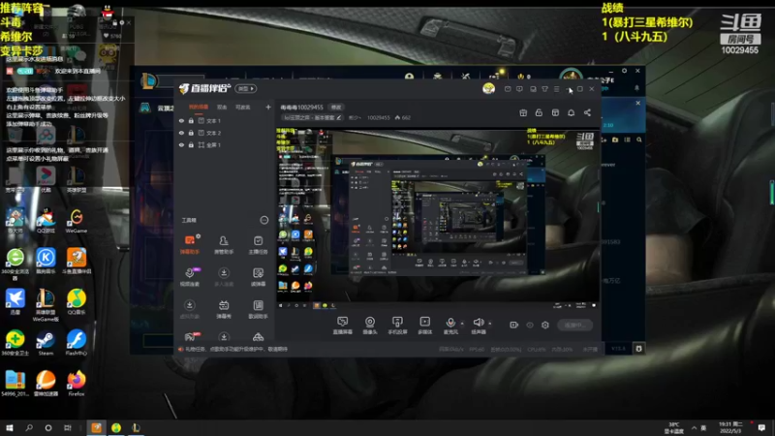Switch to the third scene tab
The width and height of the screenshot is (775, 436).
(243, 107)
